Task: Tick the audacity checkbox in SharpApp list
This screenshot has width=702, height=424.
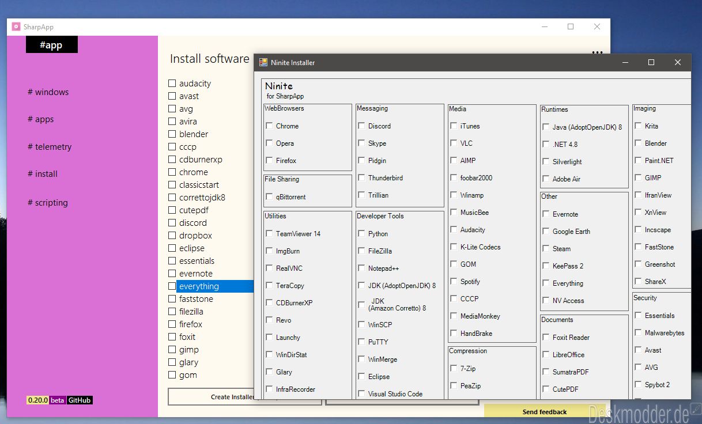Action: [x=172, y=84]
